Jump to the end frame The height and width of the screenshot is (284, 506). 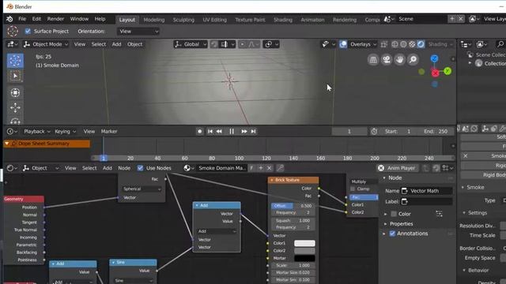(253, 132)
